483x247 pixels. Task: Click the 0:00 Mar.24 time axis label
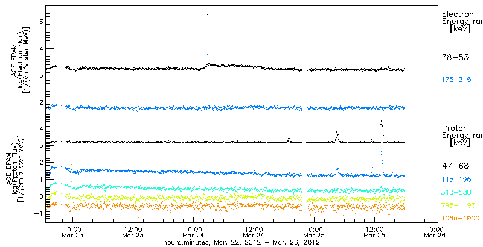[194, 233]
